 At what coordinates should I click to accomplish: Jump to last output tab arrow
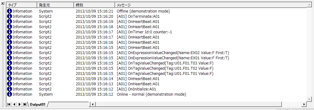(x=25, y=104)
